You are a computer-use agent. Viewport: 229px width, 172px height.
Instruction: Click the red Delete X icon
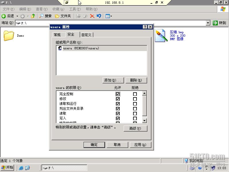[x=92, y=16]
